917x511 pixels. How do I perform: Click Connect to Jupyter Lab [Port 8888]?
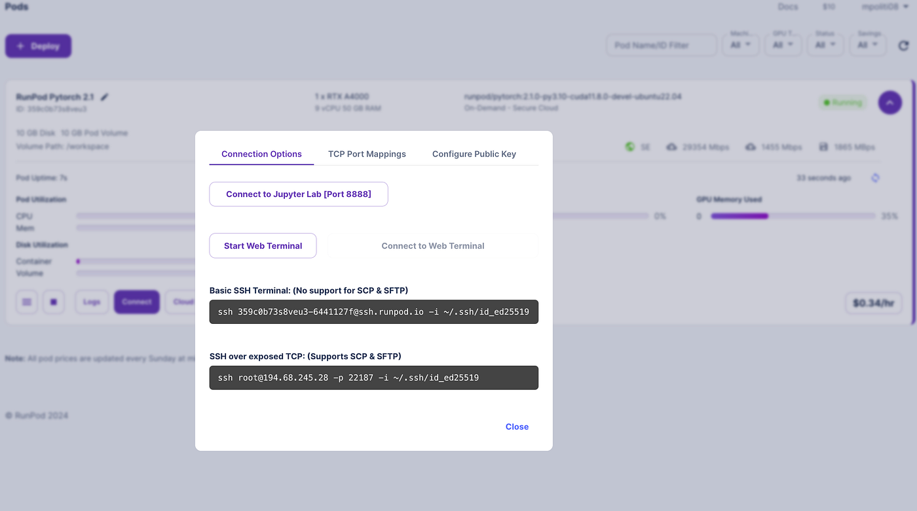click(299, 194)
